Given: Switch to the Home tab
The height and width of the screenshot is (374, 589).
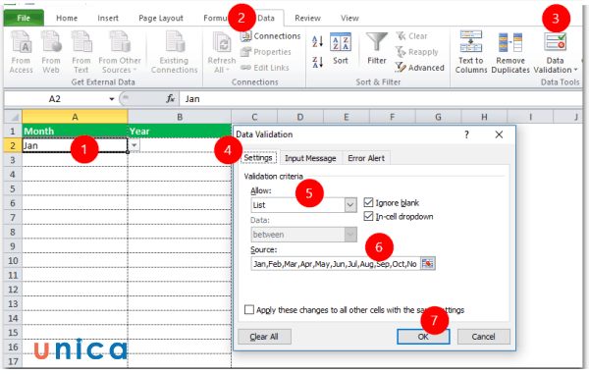Looking at the screenshot, I should 67,18.
